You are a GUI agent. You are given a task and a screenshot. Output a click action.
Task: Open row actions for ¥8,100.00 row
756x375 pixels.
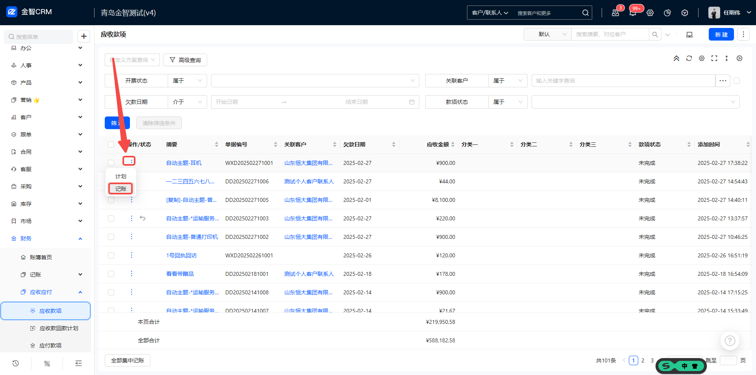(132, 200)
